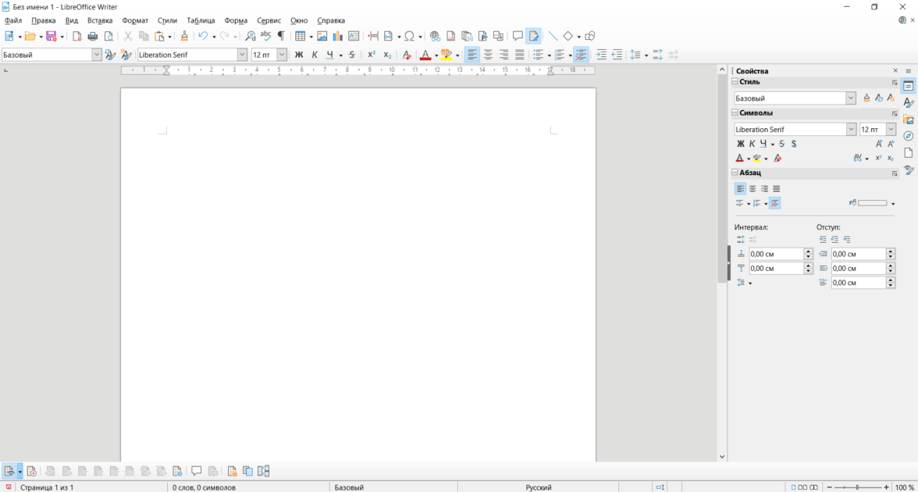Click the clone formatting paintbrush icon
This screenshot has width=918, height=492.
click(x=184, y=36)
